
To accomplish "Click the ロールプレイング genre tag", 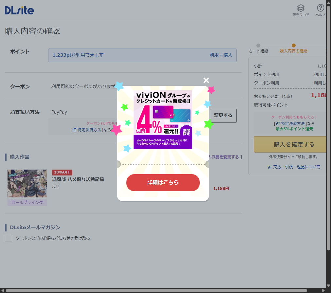I will click(x=27, y=203).
